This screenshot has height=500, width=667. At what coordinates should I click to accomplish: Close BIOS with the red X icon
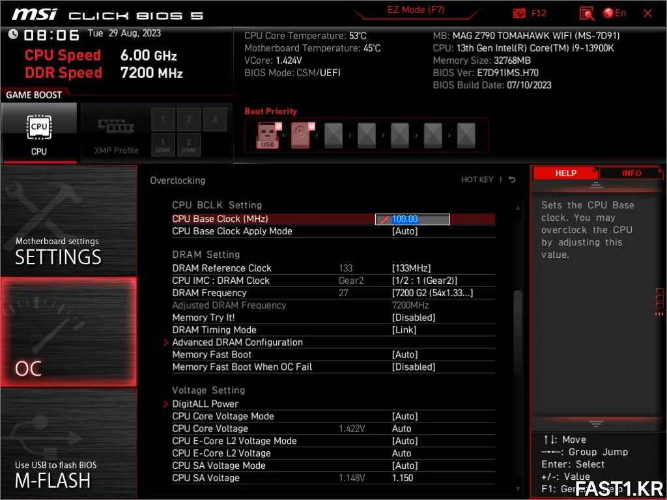coord(647,13)
